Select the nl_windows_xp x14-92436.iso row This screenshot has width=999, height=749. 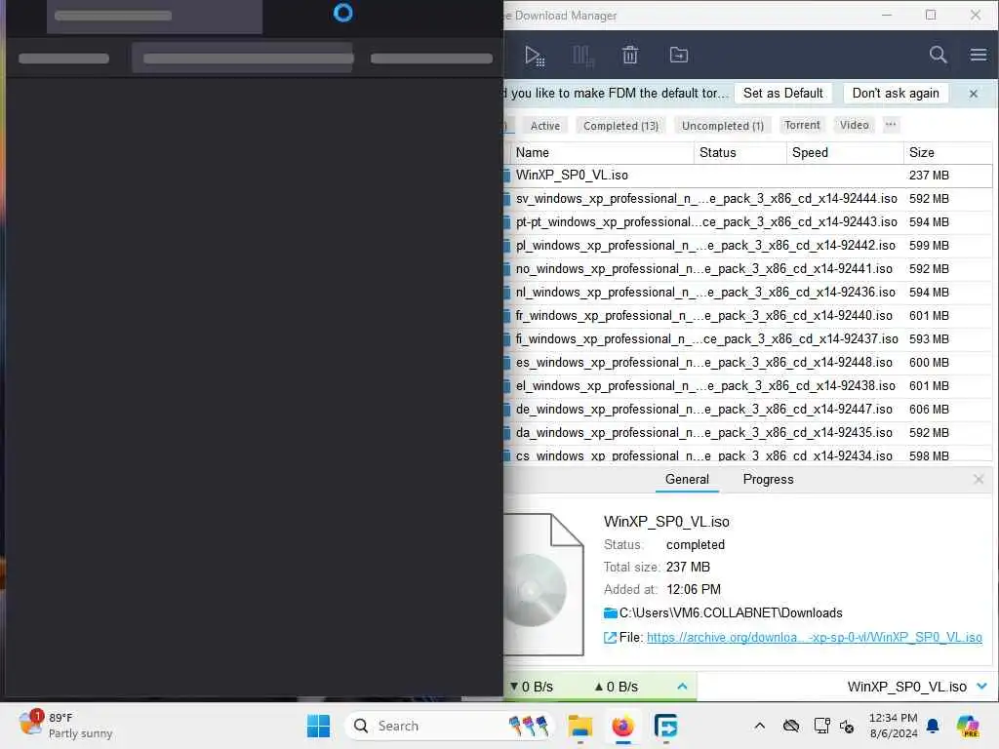pos(747,293)
